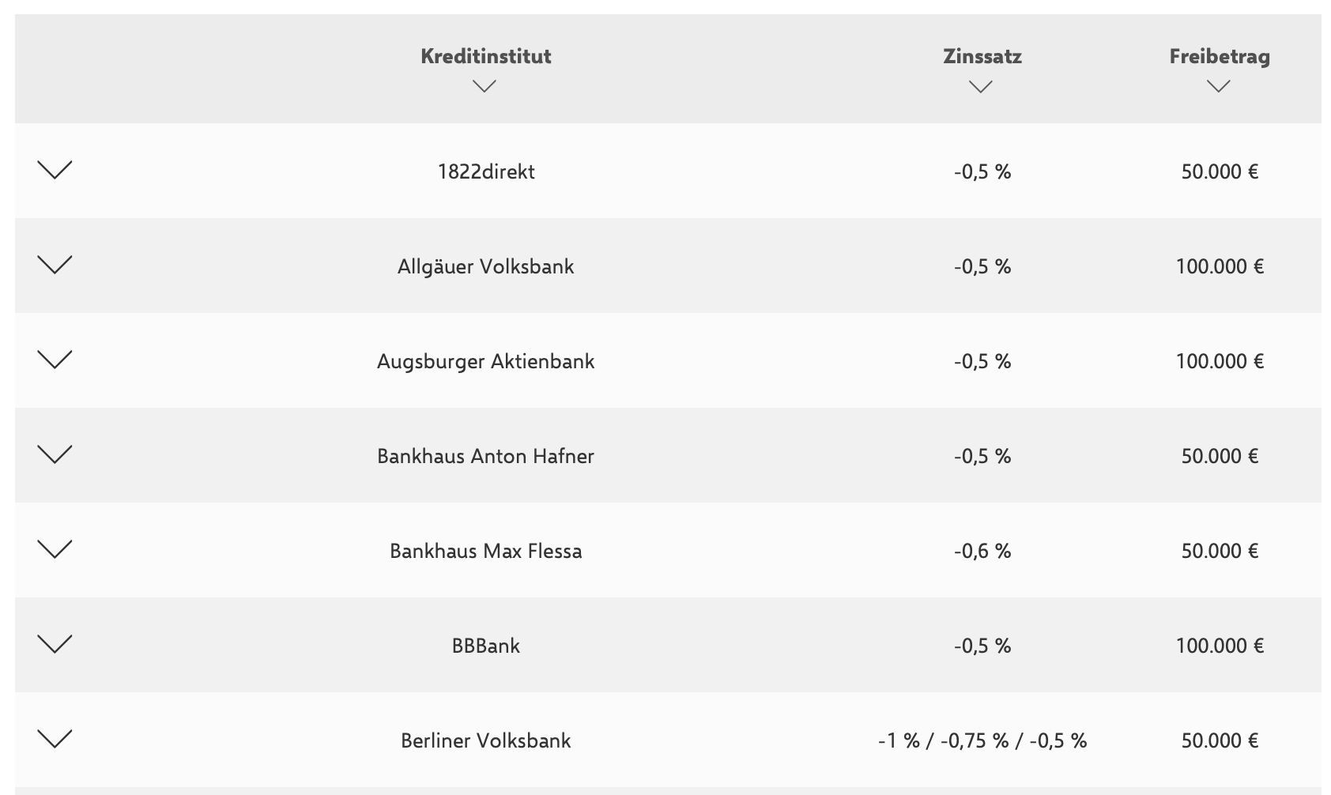Expand the Bankhaus Max Flessa row

point(55,549)
